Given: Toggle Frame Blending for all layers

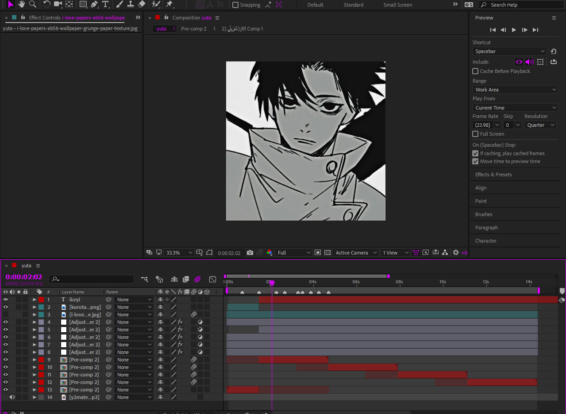Looking at the screenshot, I should click(x=186, y=279).
